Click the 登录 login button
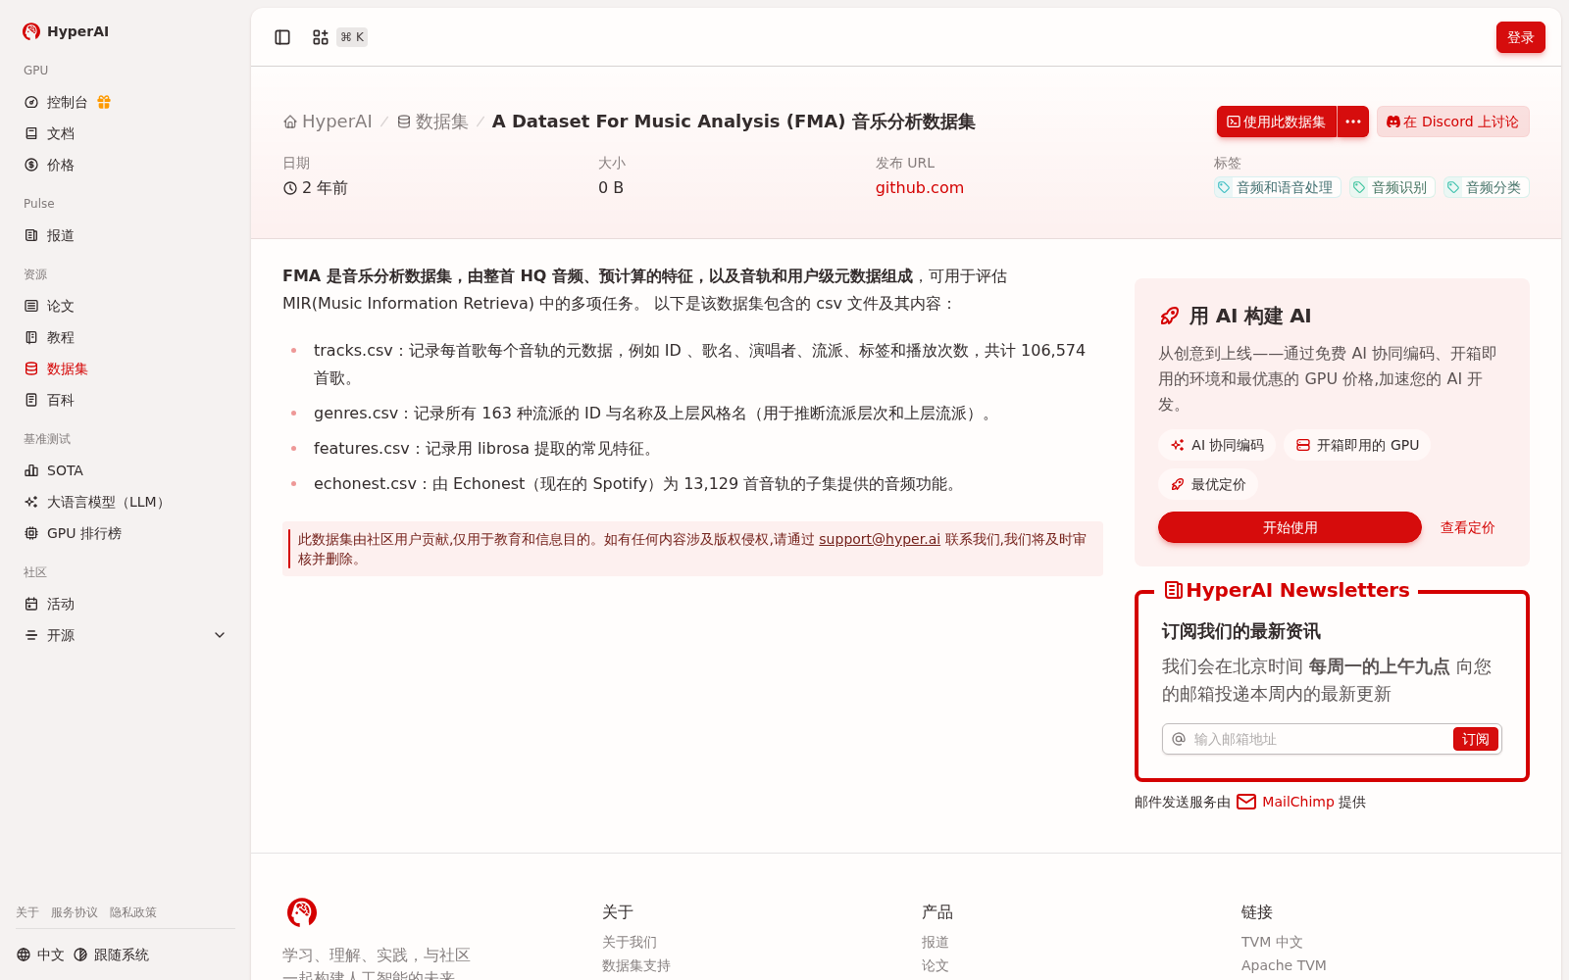The image size is (1569, 980). click(x=1520, y=37)
